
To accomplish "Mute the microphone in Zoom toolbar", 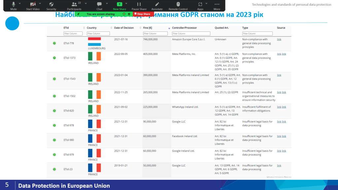I will click(x=13, y=6).
